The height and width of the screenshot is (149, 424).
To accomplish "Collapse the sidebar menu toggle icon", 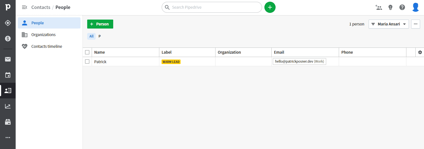I will pyautogui.click(x=24, y=7).
